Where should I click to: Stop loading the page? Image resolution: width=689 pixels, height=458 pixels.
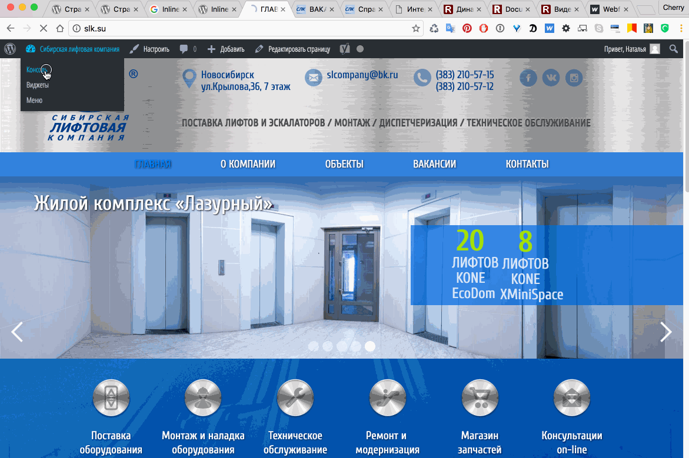coord(43,29)
